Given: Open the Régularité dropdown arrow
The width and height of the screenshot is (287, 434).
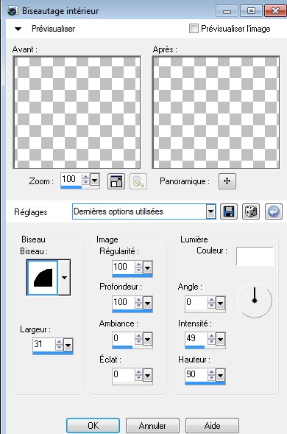Looking at the screenshot, I should (147, 267).
